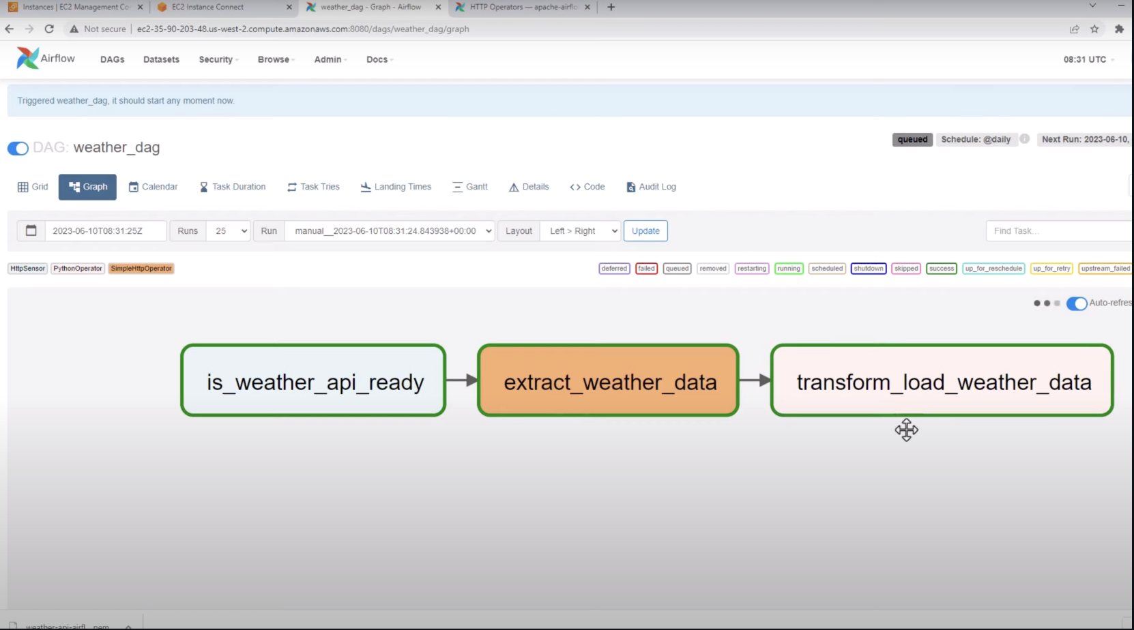Click the Airflow logo
1134x630 pixels.
pyautogui.click(x=45, y=59)
